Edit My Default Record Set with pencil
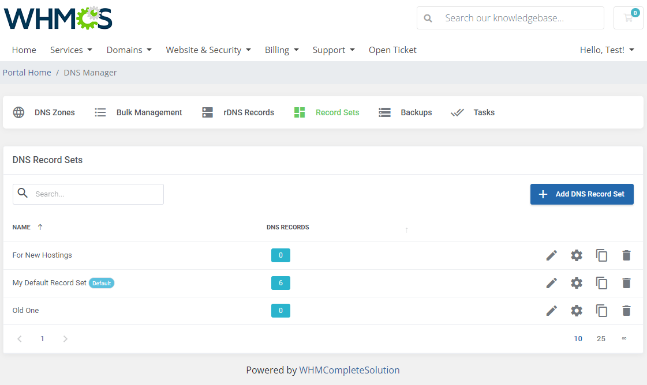This screenshot has width=647, height=385. 551,283
